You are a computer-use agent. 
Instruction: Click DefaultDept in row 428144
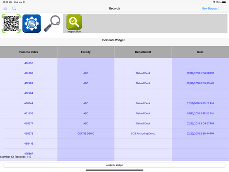coord(143,103)
